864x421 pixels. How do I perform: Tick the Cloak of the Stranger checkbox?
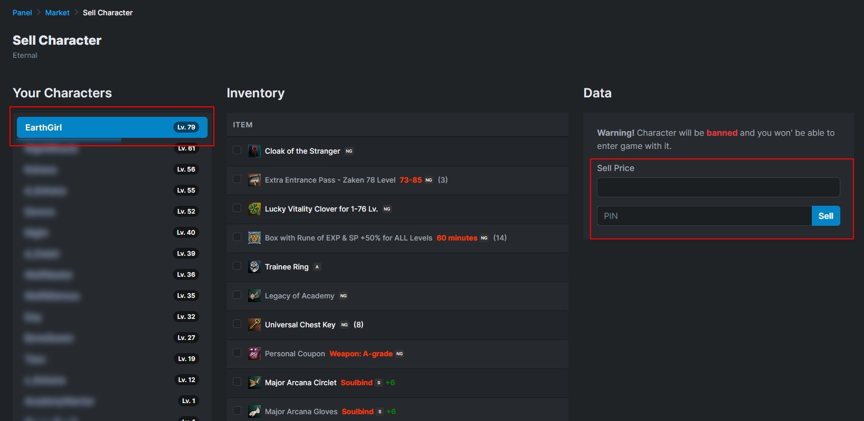(237, 151)
